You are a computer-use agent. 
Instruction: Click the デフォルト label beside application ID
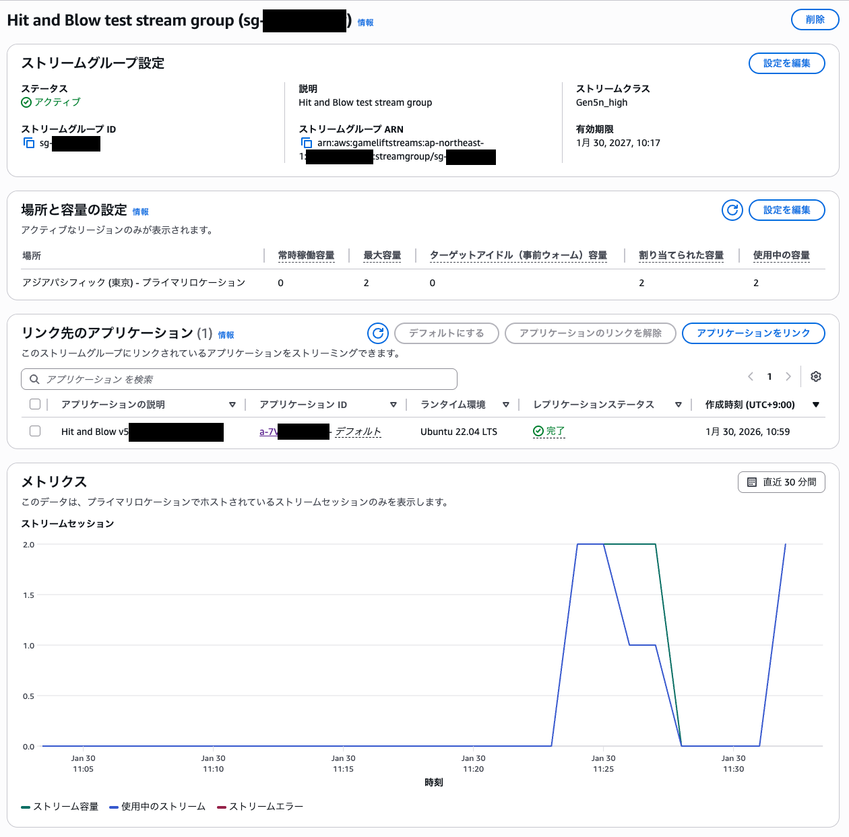tap(358, 432)
